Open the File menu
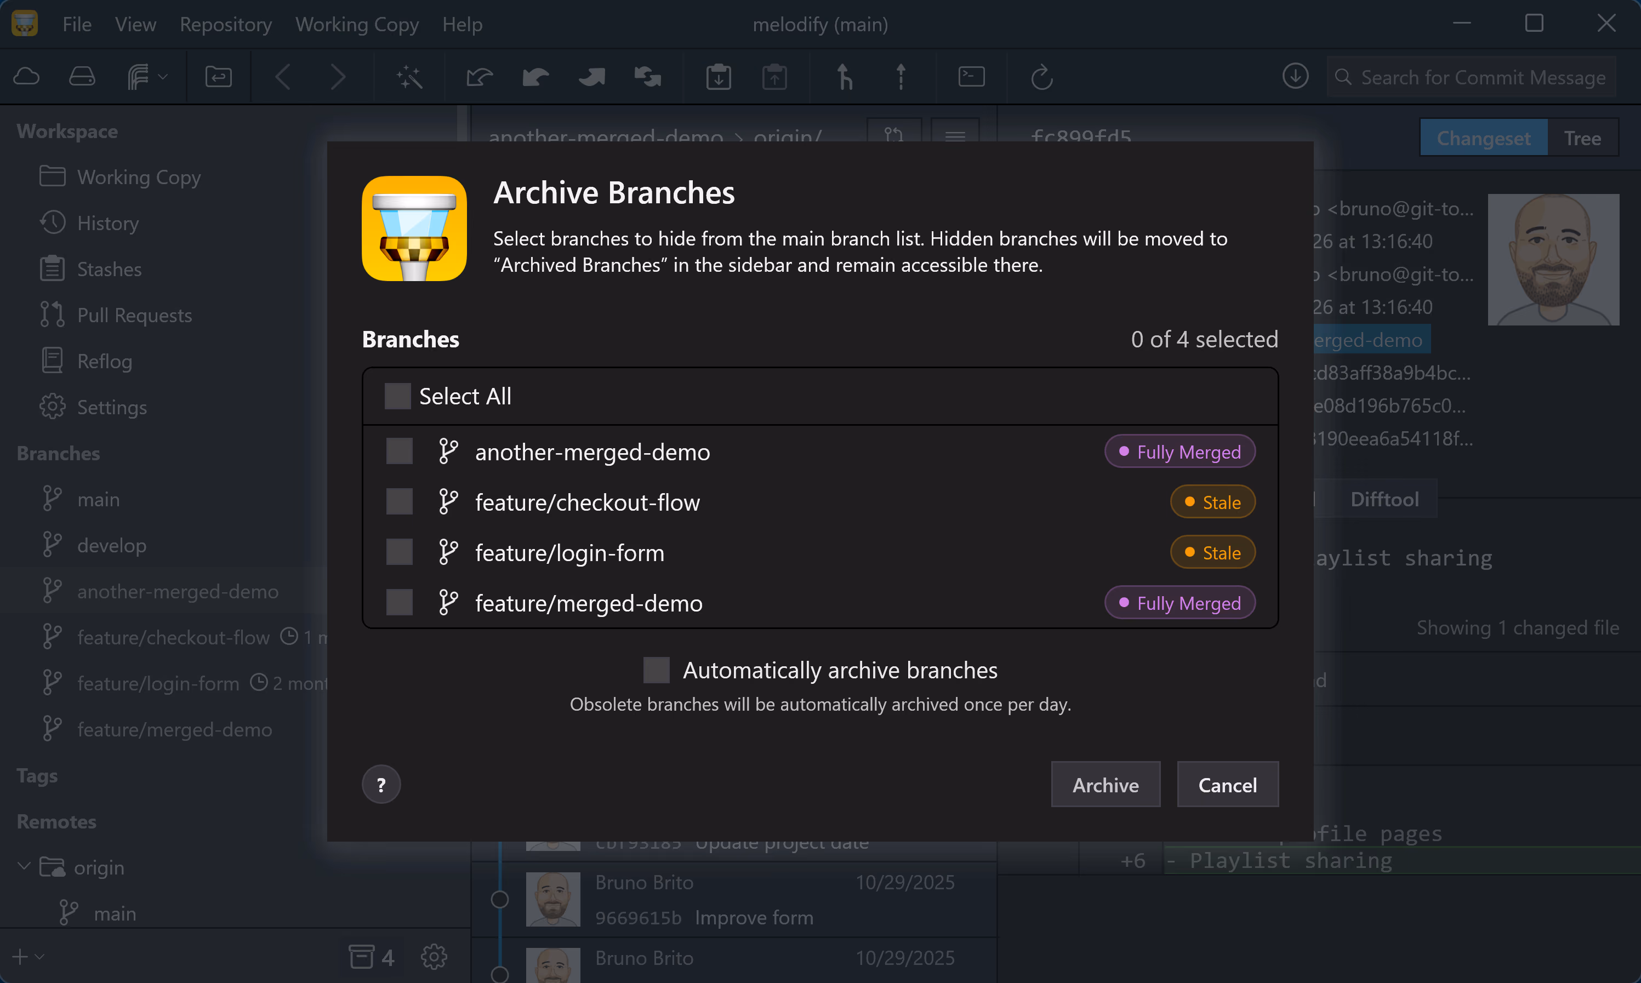Image resolution: width=1641 pixels, height=983 pixels. [x=77, y=24]
